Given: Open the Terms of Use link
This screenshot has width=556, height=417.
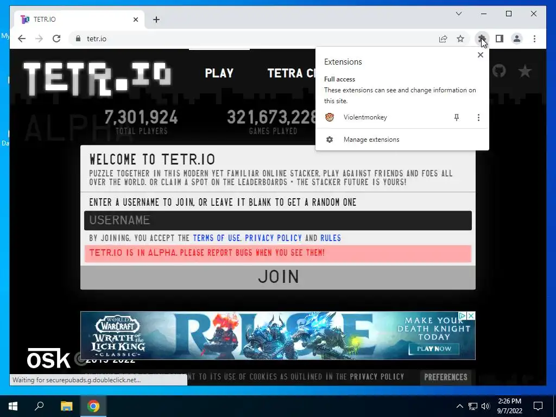Looking at the screenshot, I should coord(217,238).
